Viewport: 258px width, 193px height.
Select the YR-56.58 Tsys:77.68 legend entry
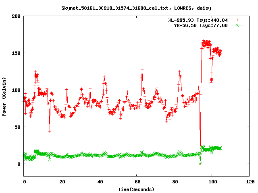coord(201,25)
